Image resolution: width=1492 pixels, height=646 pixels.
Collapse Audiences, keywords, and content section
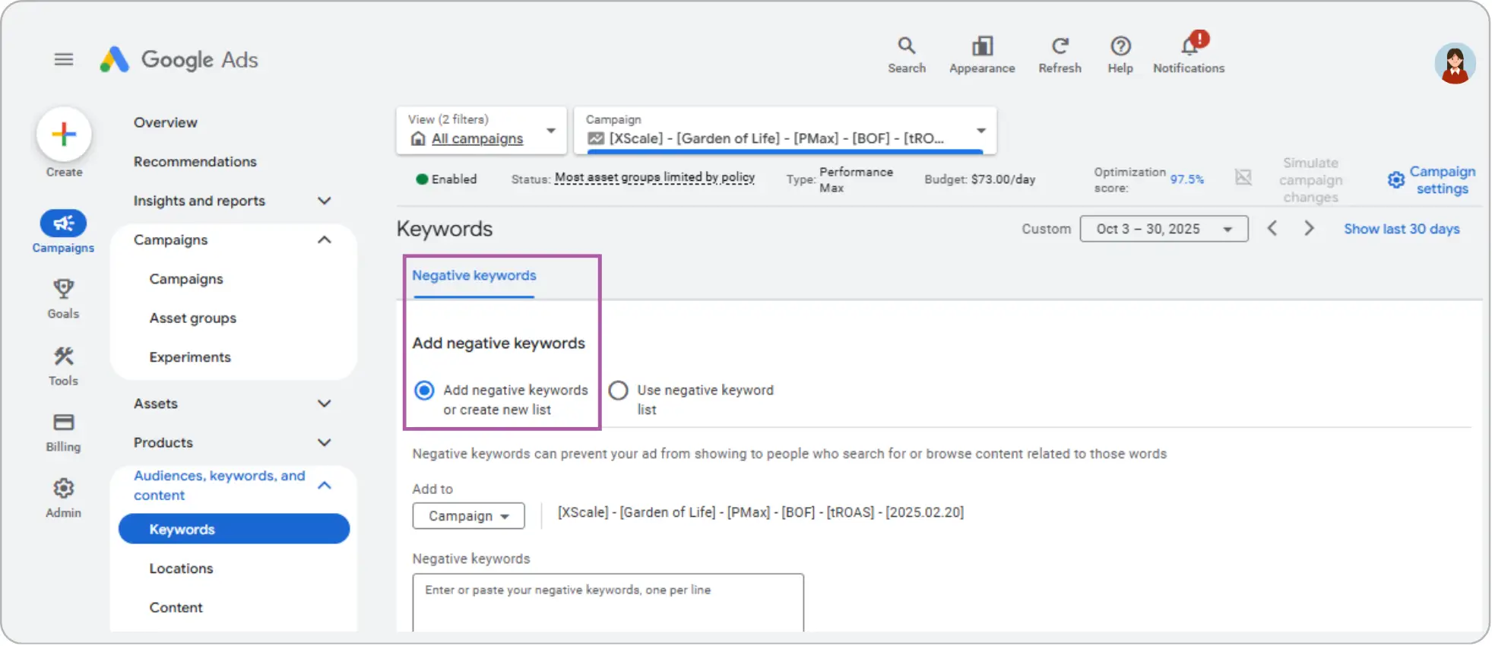click(x=325, y=485)
